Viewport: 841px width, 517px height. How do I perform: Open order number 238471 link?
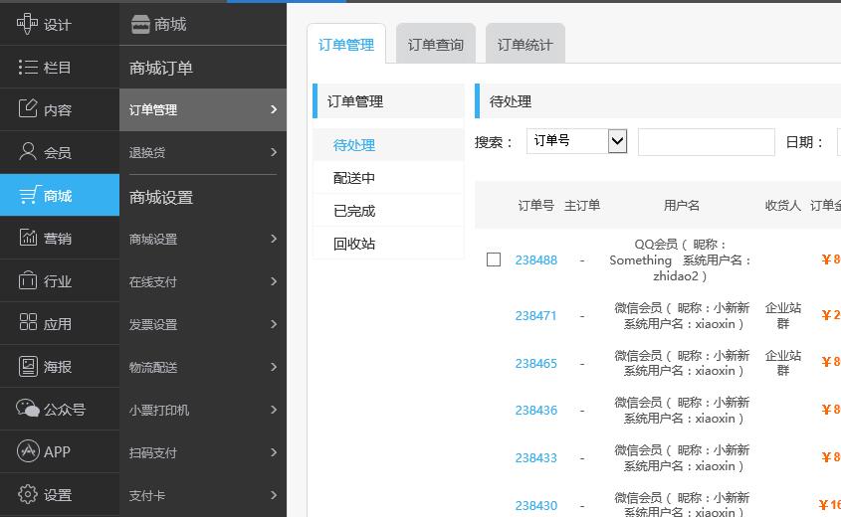tap(535, 315)
